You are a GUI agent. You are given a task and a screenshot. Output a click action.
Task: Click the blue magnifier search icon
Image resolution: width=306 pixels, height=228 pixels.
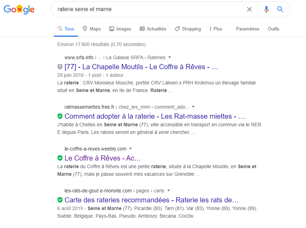280,9
